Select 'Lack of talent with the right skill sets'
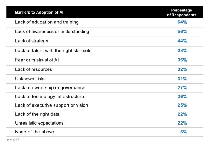This screenshot has height=147, width=209. (x=53, y=51)
